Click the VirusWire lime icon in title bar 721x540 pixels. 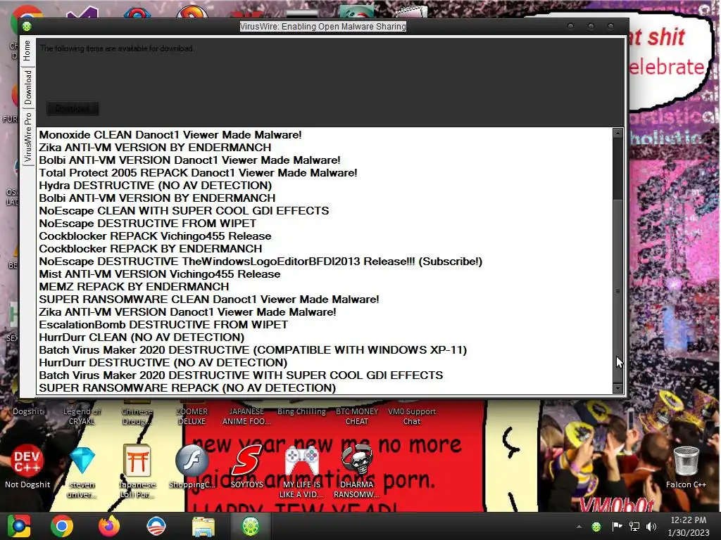(27, 27)
